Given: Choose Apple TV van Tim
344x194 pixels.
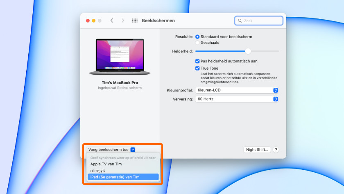Looking at the screenshot, I should coord(123,164).
